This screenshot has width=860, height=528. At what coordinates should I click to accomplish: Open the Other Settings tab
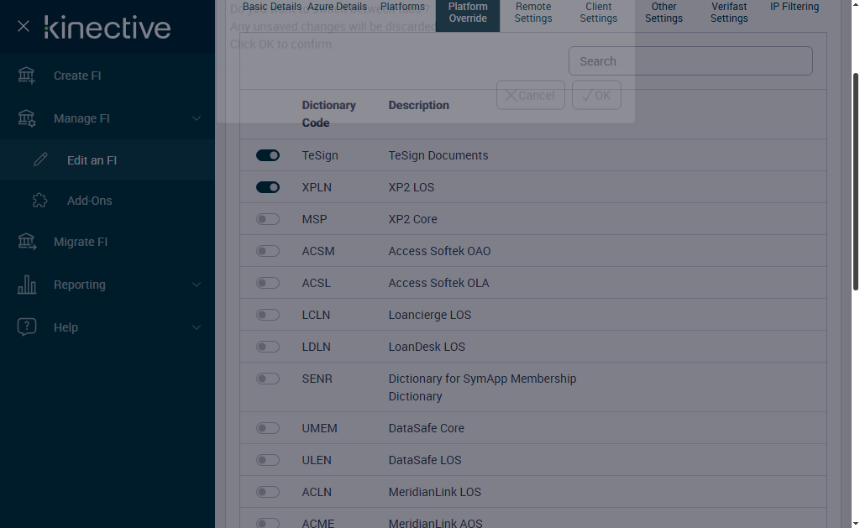(663, 13)
